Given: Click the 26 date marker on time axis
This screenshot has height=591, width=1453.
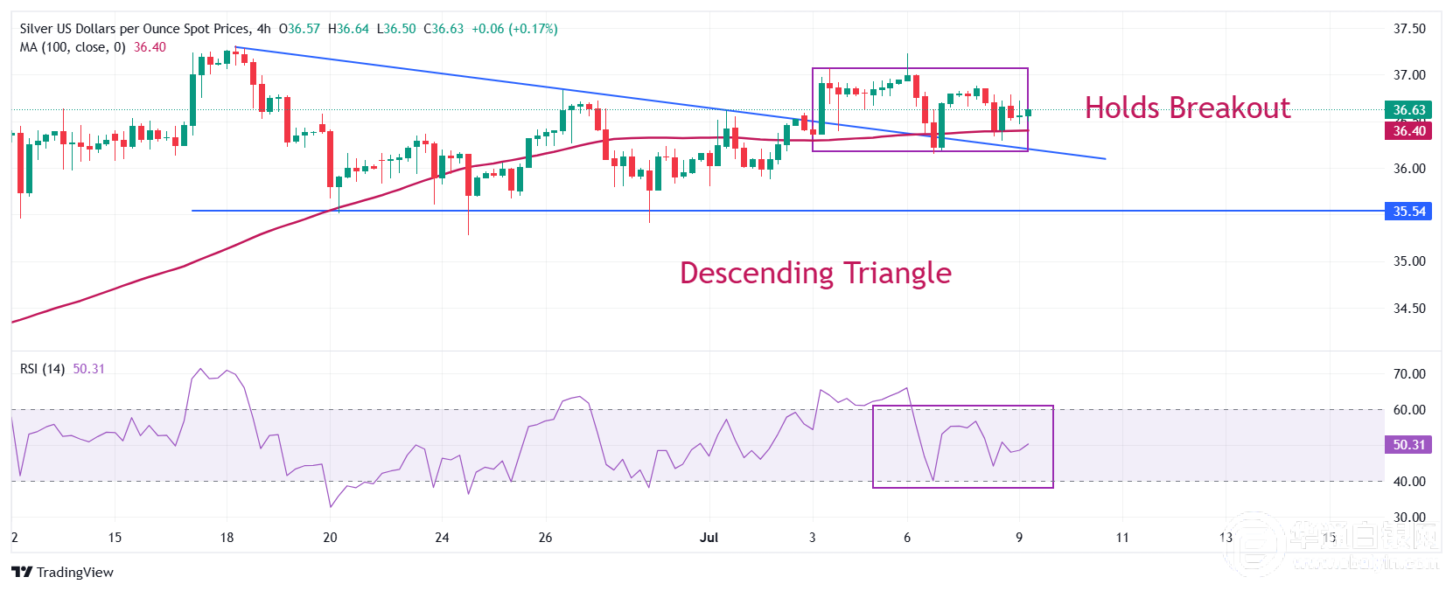Looking at the screenshot, I should point(545,538).
